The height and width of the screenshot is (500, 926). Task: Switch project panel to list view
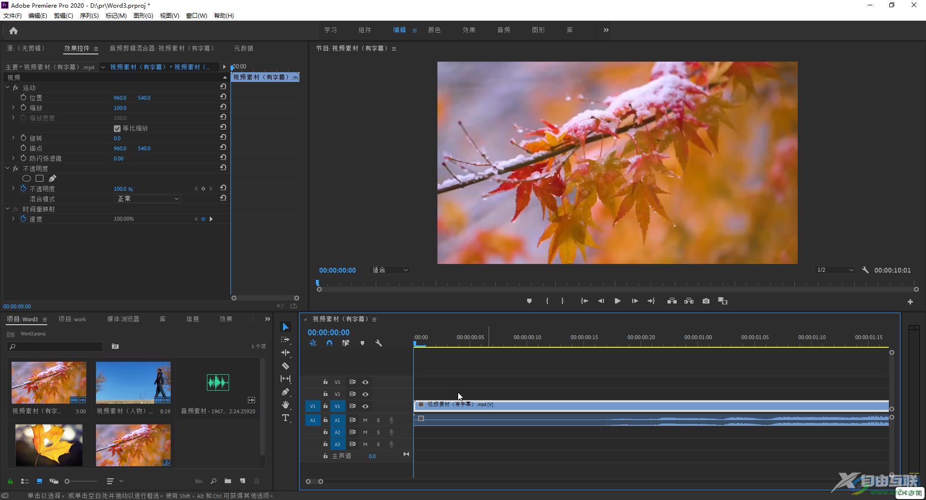click(x=25, y=481)
